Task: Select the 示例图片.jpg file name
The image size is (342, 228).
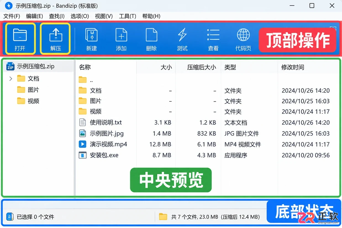Action: [107, 133]
